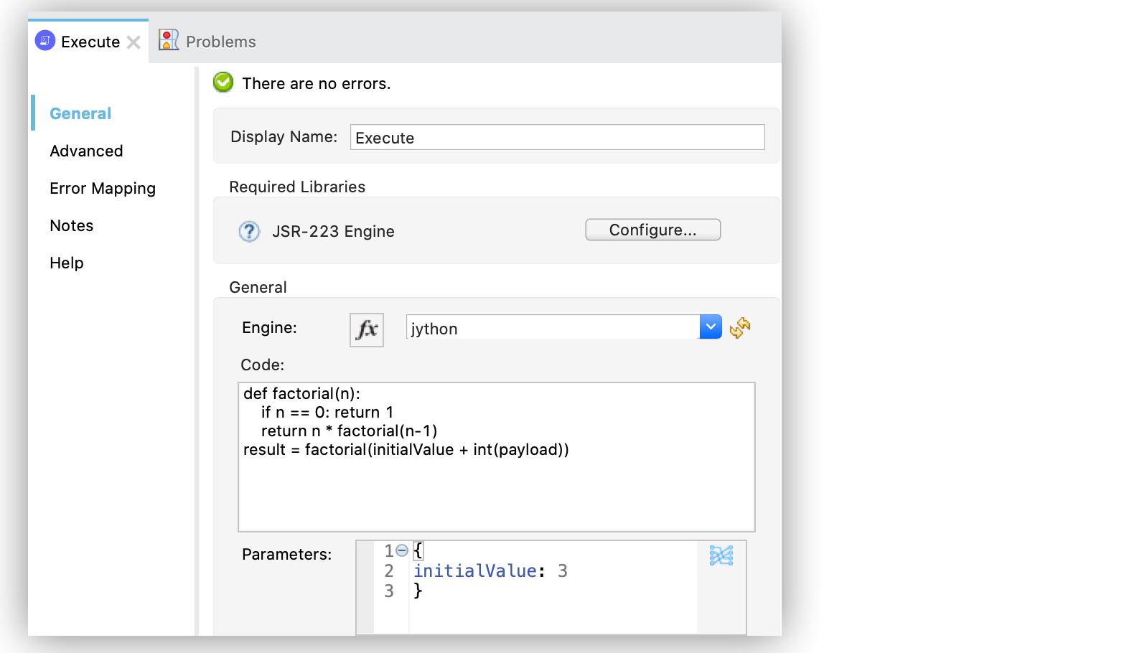Viewport: 1147px width, 653px height.
Task: Select the General section in sidebar
Action: tap(80, 113)
